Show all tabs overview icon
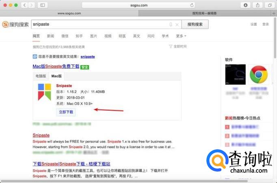This screenshot has height=183, width=277. (x=270, y=5)
